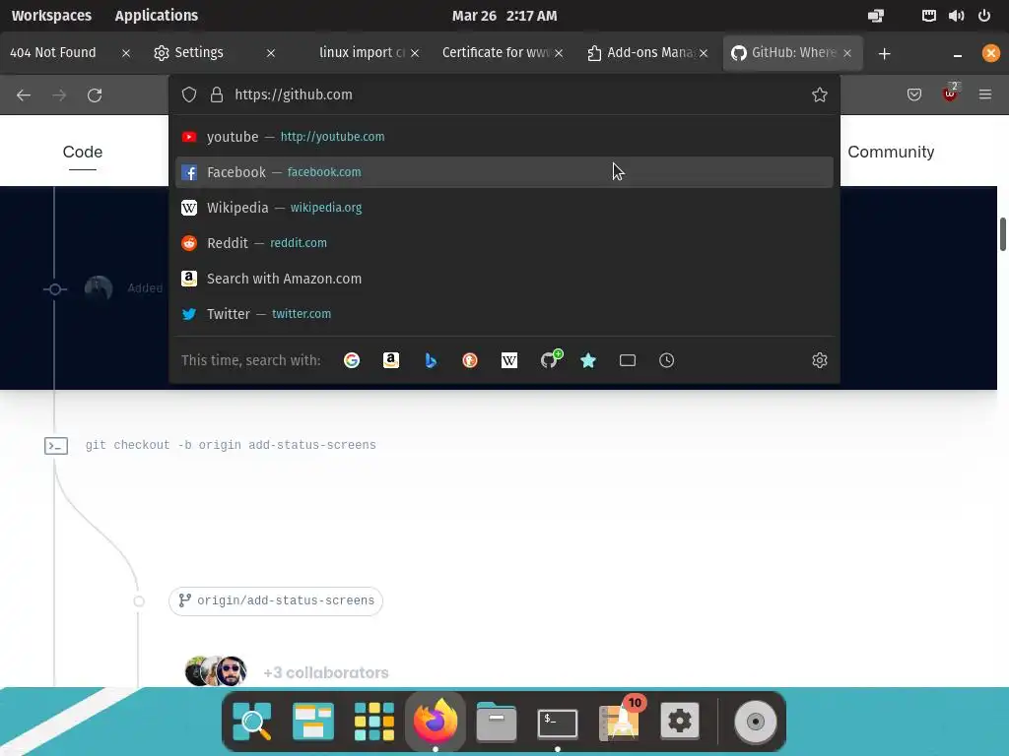The width and height of the screenshot is (1009, 756).
Task: Close the 404 Not Found tab
Action: tap(126, 53)
